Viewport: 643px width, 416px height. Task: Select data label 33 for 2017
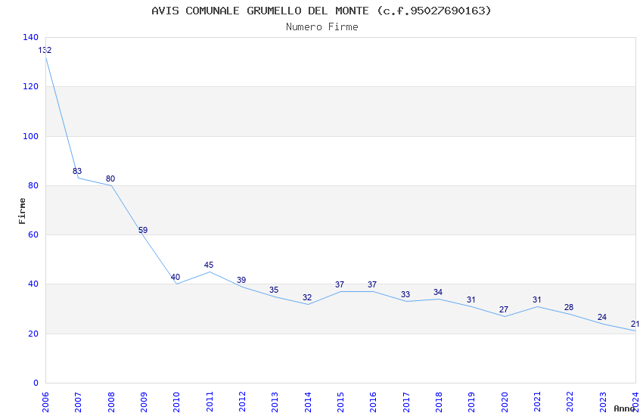click(405, 294)
